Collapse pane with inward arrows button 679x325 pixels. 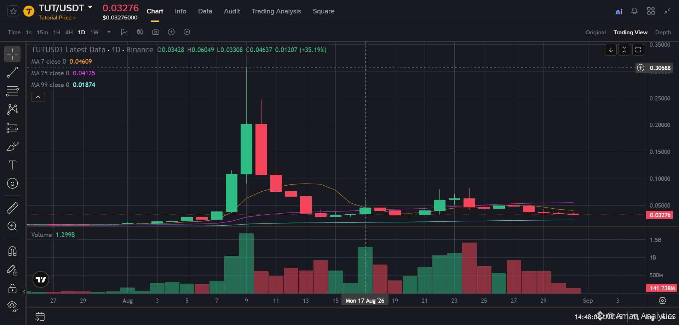[624, 50]
